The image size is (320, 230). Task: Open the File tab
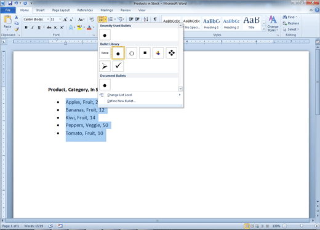click(x=8, y=10)
